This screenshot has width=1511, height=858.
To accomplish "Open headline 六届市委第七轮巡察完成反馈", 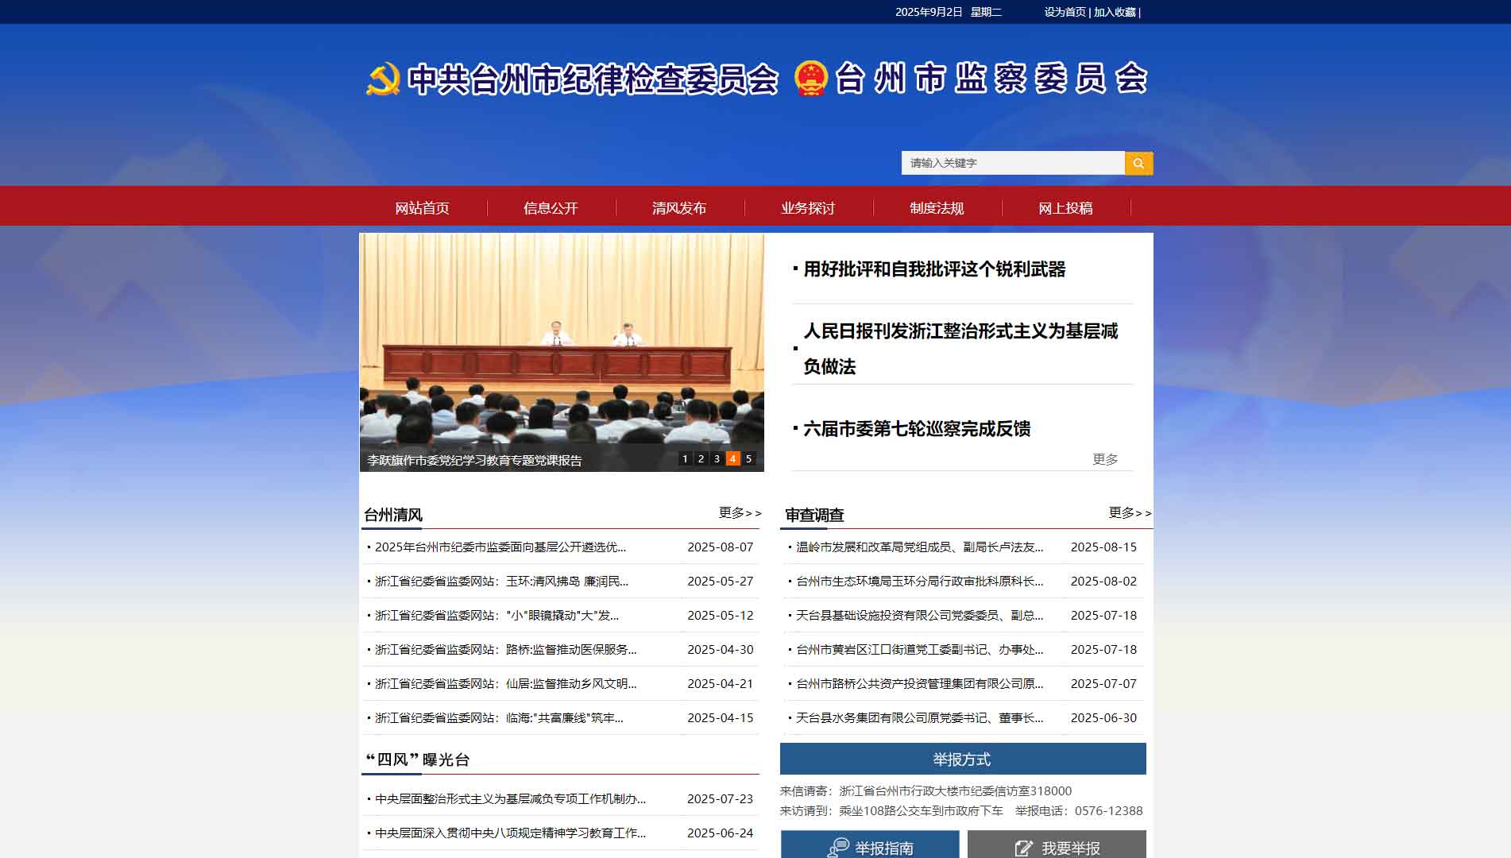I will [x=917, y=429].
